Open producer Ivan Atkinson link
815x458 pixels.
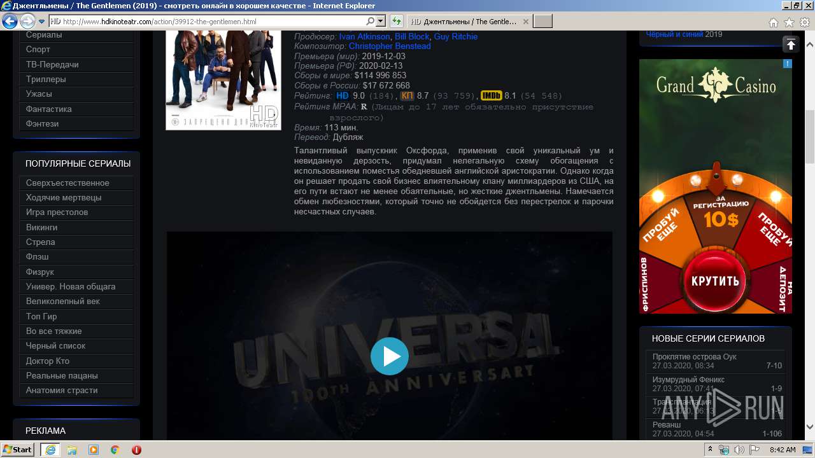pyautogui.click(x=364, y=36)
